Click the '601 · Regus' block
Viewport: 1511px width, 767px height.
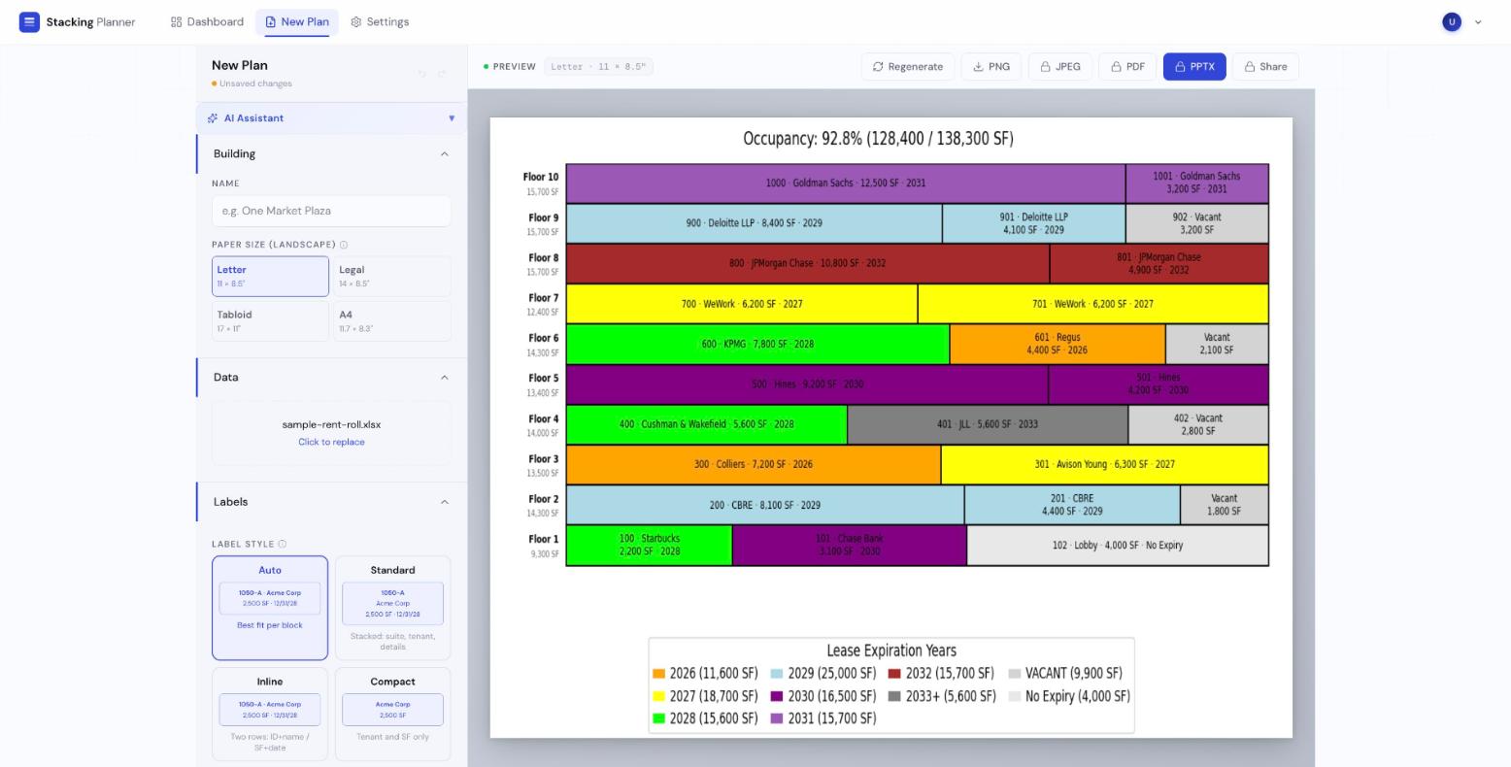1058,344
